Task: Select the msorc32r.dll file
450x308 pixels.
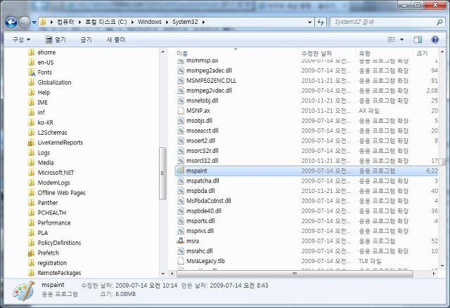Action: click(x=202, y=151)
